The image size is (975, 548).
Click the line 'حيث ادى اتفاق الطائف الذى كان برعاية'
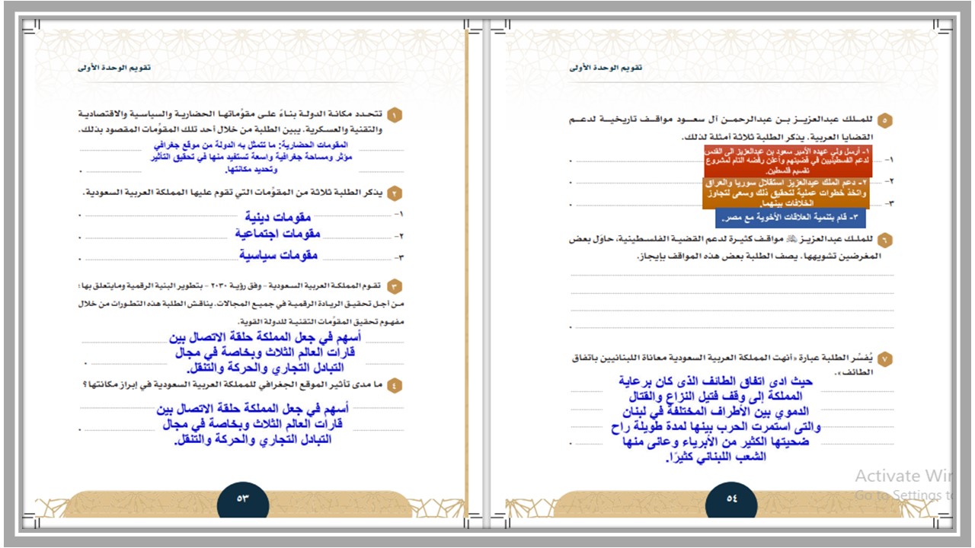coord(717,381)
